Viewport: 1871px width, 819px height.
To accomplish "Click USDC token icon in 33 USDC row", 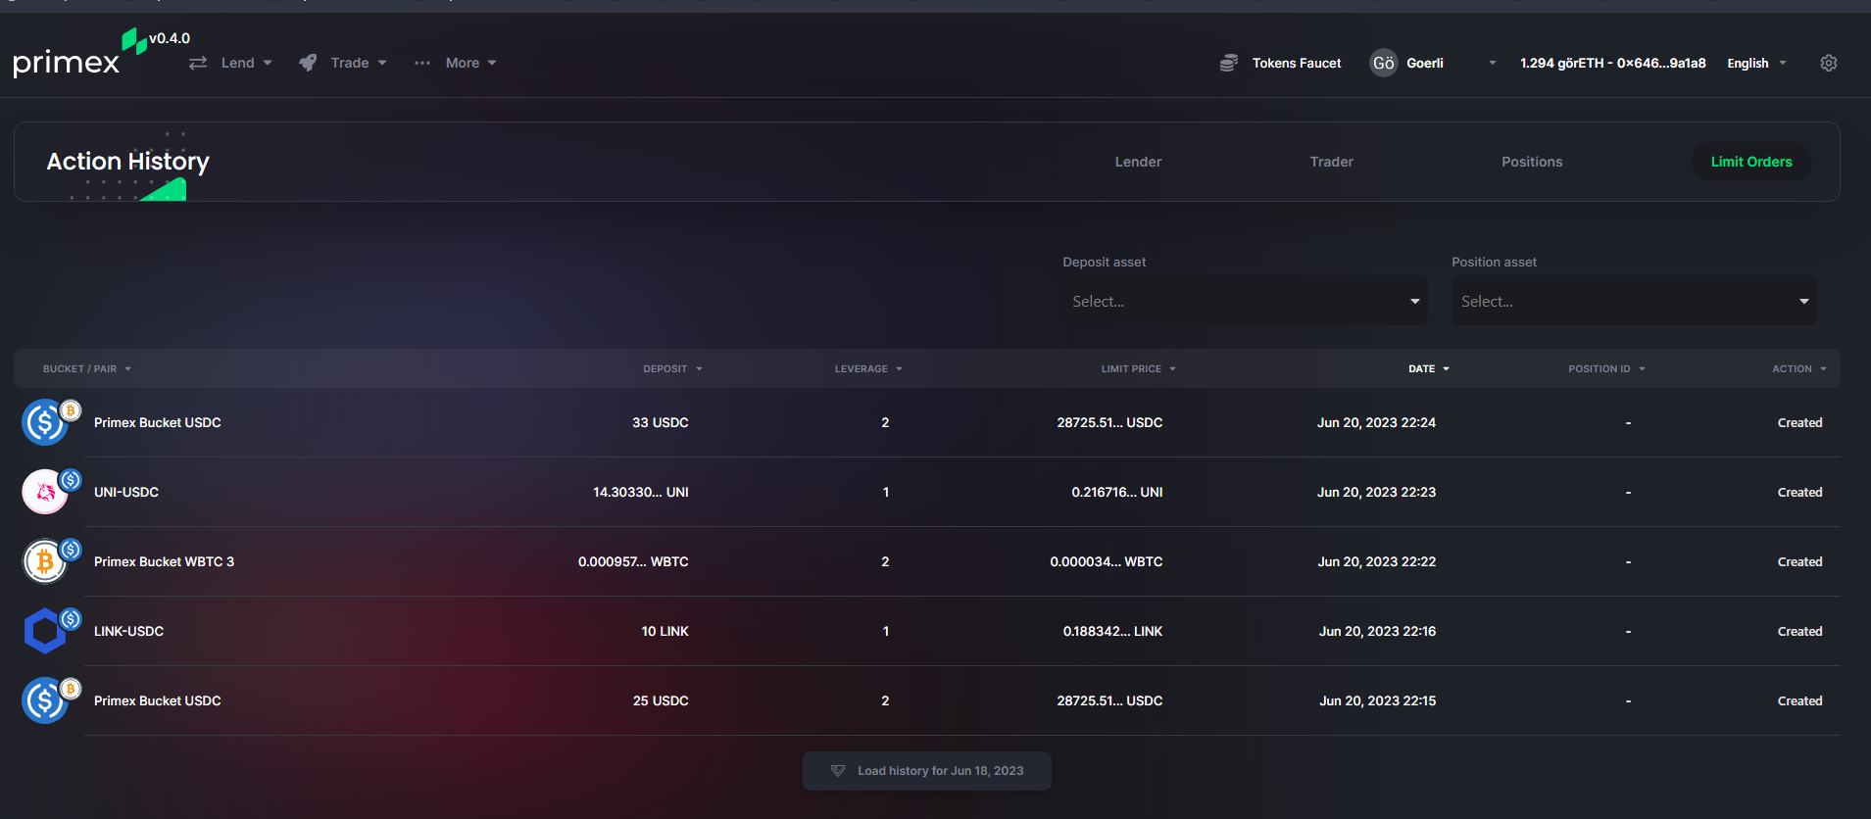I will (x=45, y=422).
